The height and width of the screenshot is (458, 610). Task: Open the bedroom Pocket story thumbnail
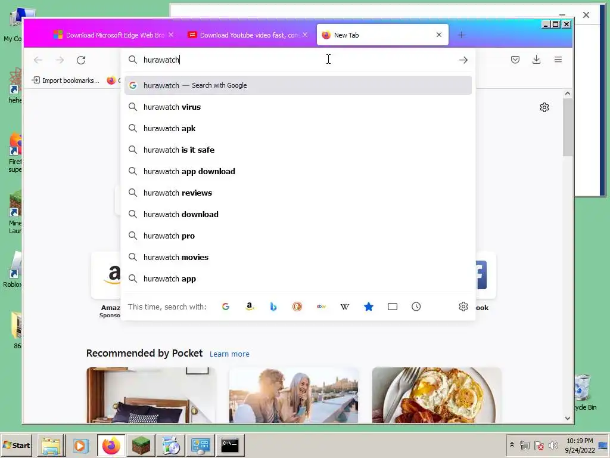(151, 395)
